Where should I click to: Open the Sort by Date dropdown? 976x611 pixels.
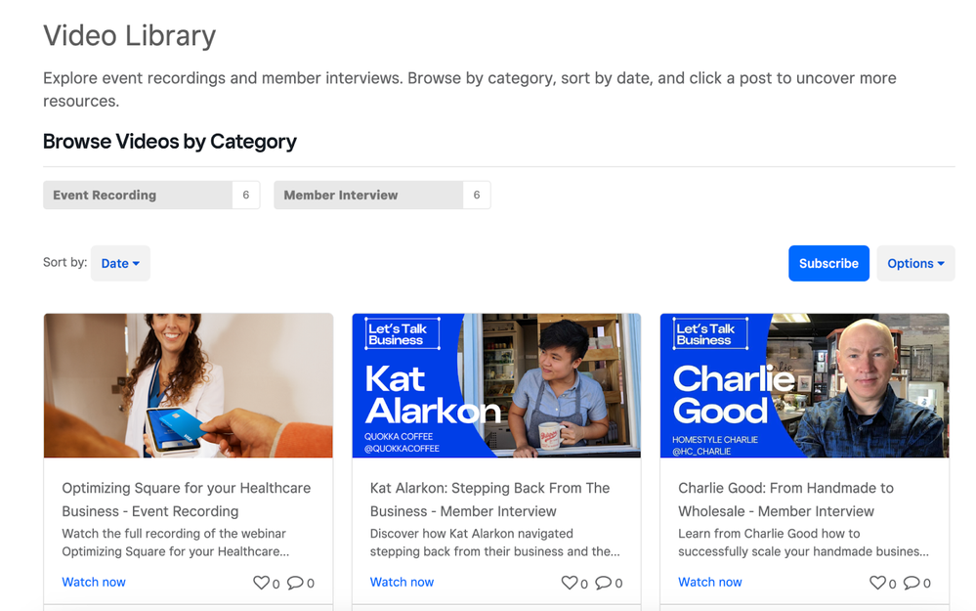coord(120,264)
